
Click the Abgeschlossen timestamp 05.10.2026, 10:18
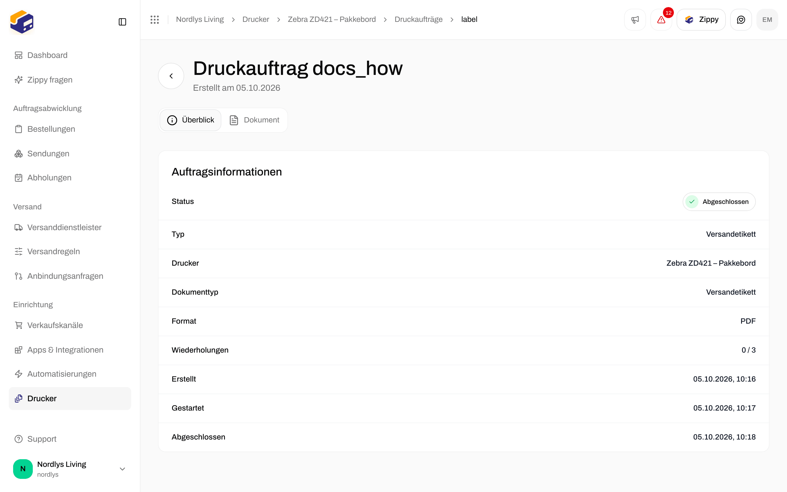(724, 437)
